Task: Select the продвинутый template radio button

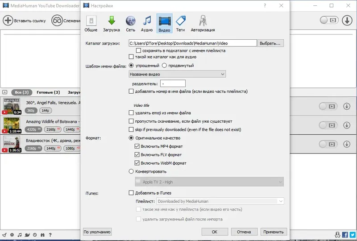Action: click(x=164, y=65)
